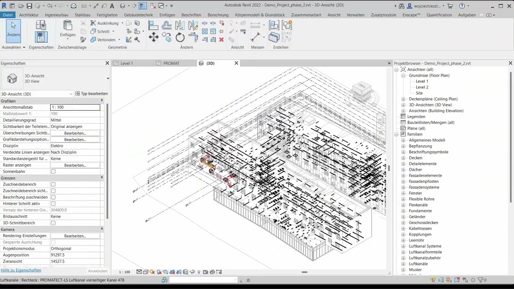Click the Align tool in the Ändern panel
The image size is (514, 289).
tap(154, 25)
